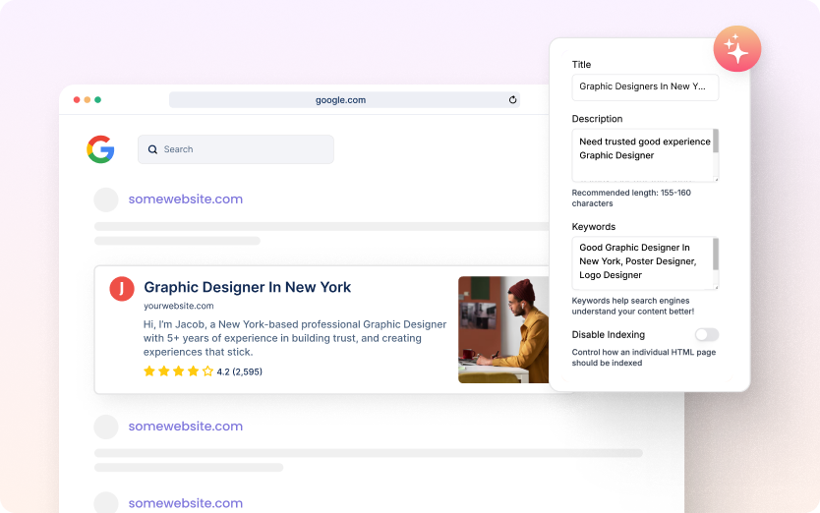Click the Google Search box
Image resolution: width=820 pixels, height=513 pixels.
click(236, 149)
